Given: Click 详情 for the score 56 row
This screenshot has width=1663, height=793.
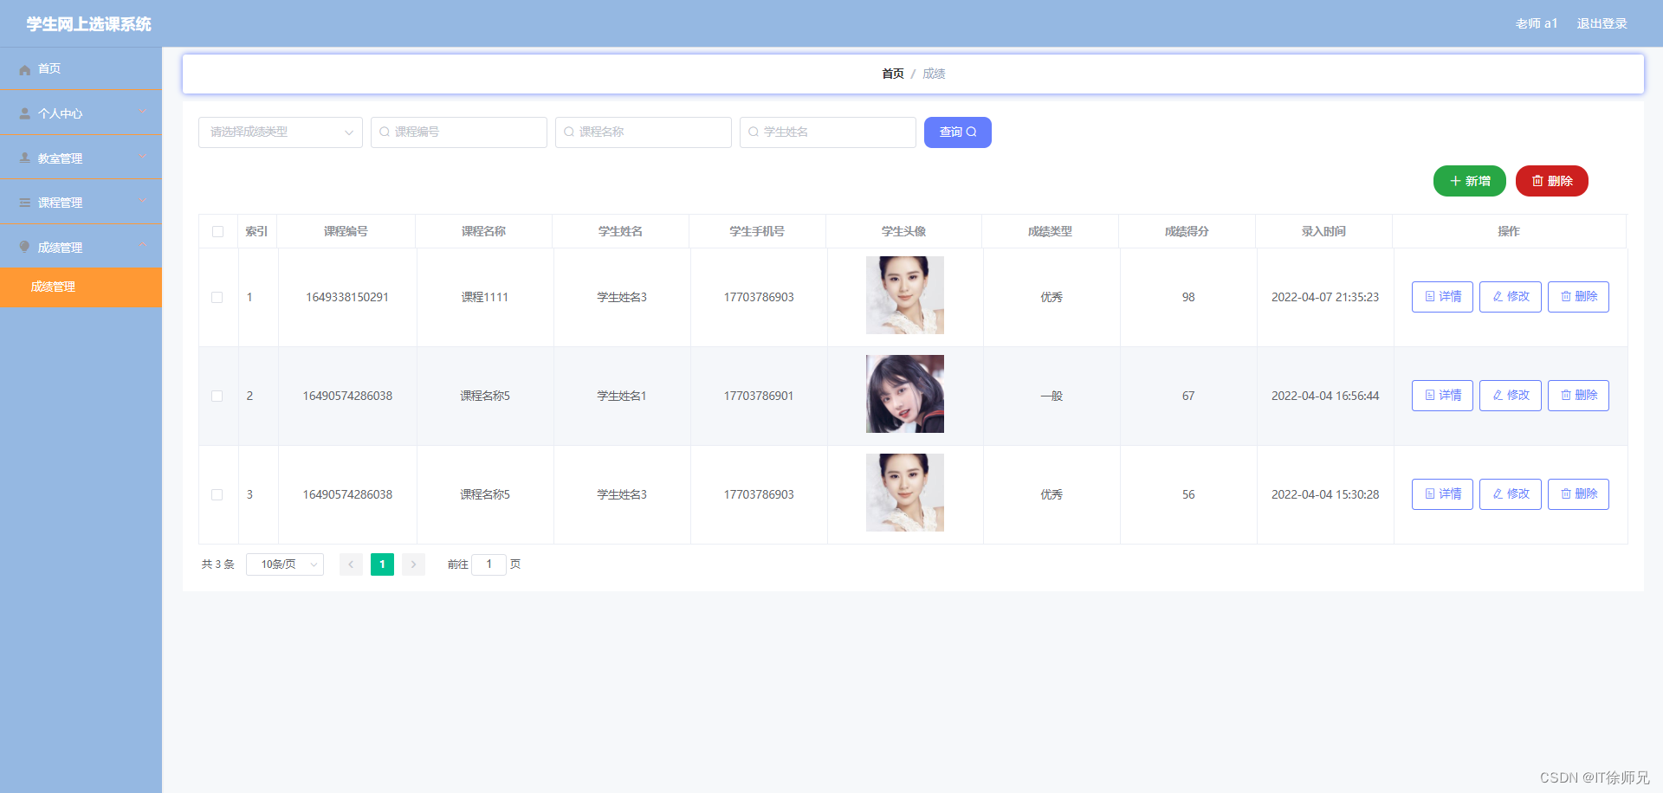Looking at the screenshot, I should (1441, 494).
